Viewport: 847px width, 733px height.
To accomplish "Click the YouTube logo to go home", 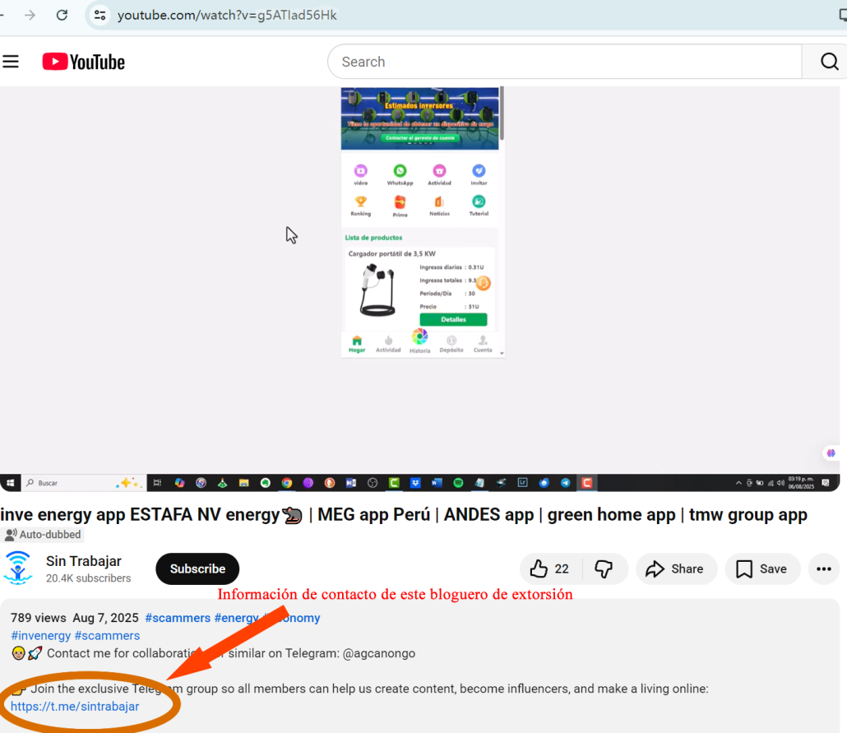I will (x=84, y=62).
